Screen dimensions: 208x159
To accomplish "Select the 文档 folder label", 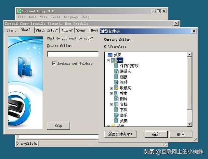I will [x=124, y=104].
